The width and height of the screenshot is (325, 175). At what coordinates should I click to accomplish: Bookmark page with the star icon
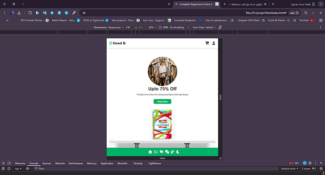pyautogui.click(x=84, y=13)
